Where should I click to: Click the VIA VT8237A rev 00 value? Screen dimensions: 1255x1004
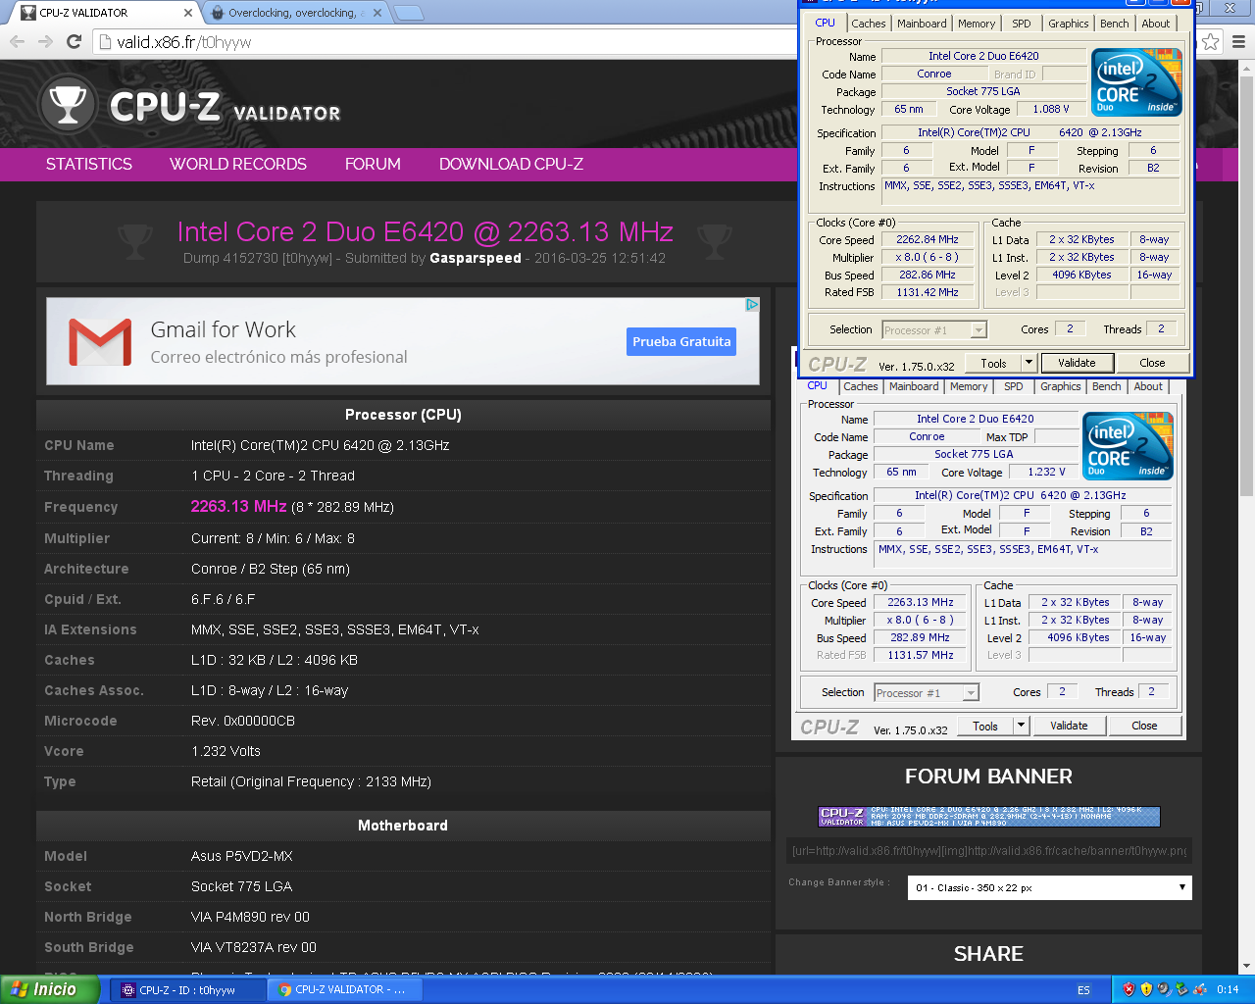pyautogui.click(x=254, y=947)
